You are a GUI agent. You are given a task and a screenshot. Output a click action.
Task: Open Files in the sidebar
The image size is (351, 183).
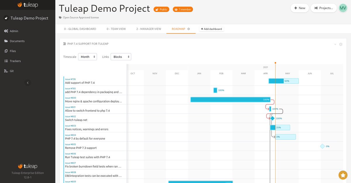(x=10, y=51)
